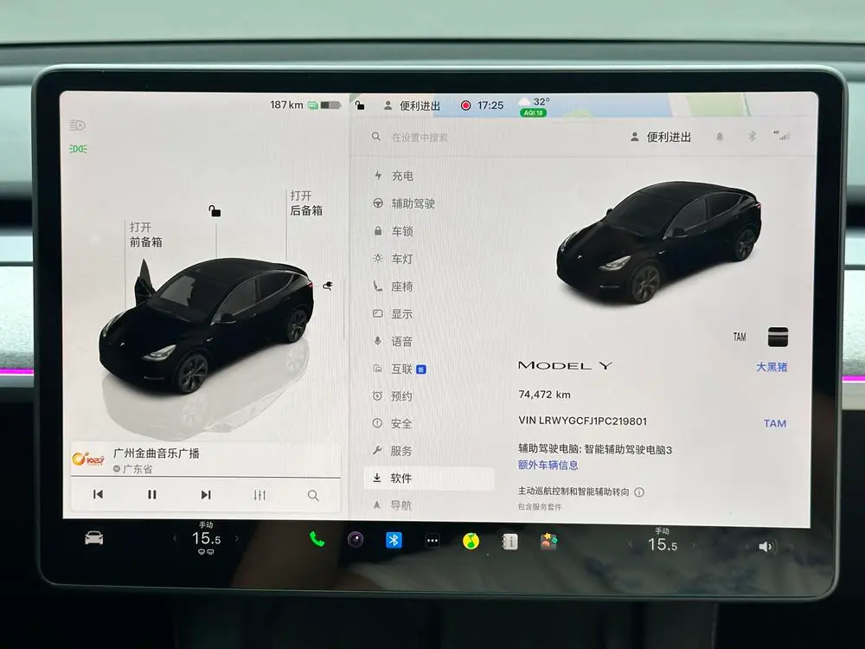Click the search magnifier icon in settings
Screen dimensions: 865x649
coord(375,137)
